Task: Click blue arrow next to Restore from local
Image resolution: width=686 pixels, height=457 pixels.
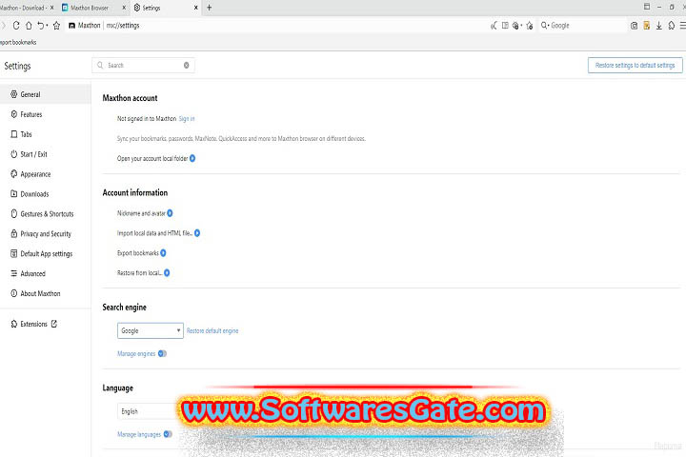Action: 167,273
